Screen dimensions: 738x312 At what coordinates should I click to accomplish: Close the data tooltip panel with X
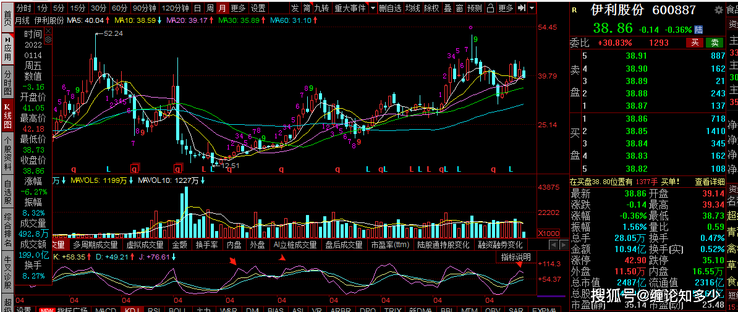pyautogui.click(x=48, y=32)
